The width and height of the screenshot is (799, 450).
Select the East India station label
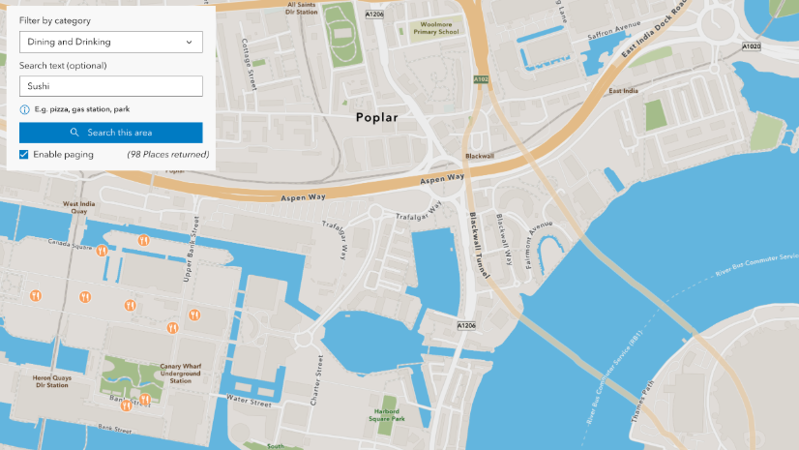coord(623,91)
